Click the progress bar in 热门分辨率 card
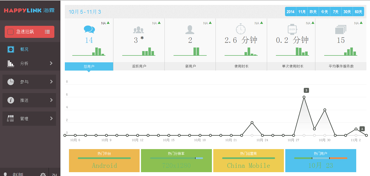This screenshot has height=176, width=370. (x=176, y=158)
